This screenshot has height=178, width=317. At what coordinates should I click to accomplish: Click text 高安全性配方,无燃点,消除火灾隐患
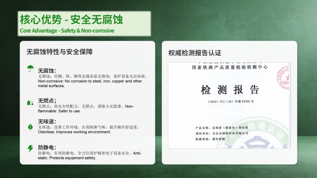[x=87, y=106]
